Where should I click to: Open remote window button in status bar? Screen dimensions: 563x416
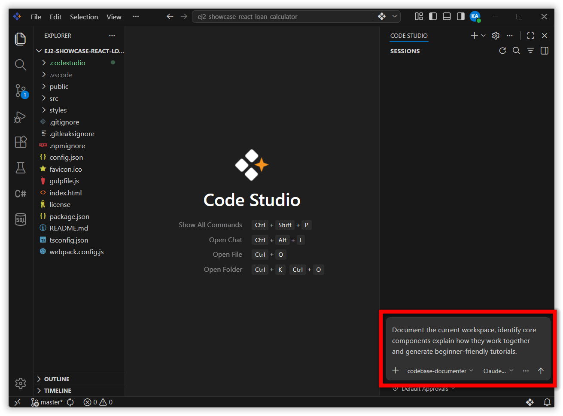18,402
